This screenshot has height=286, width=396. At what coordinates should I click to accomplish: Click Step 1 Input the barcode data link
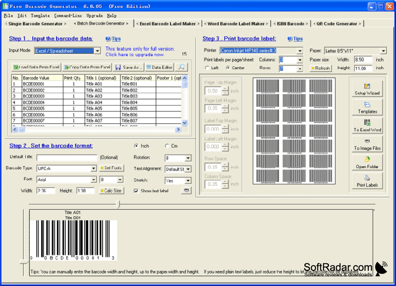tap(51, 39)
